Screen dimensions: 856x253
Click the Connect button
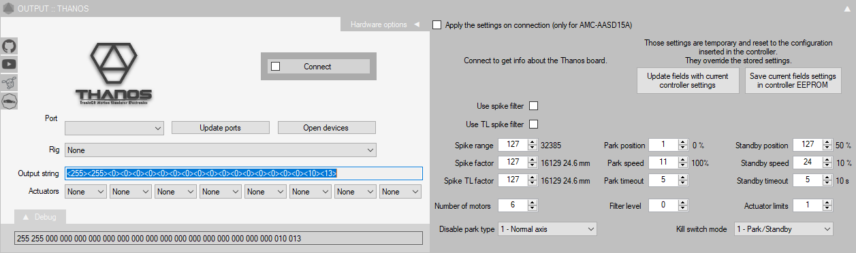[317, 67]
